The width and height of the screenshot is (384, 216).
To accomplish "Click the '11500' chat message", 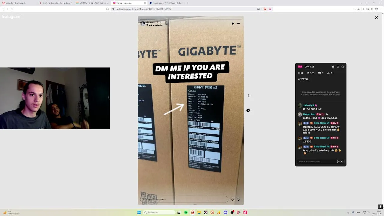I will pos(307,142).
